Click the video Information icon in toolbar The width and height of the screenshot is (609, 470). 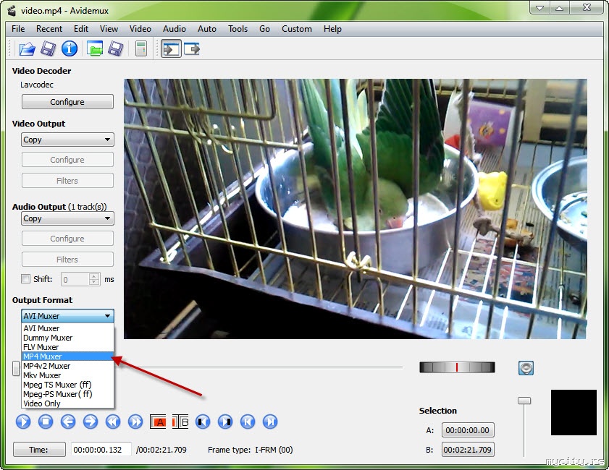coord(70,49)
